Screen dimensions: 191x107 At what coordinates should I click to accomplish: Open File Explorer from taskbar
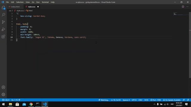[x=10, y=104]
